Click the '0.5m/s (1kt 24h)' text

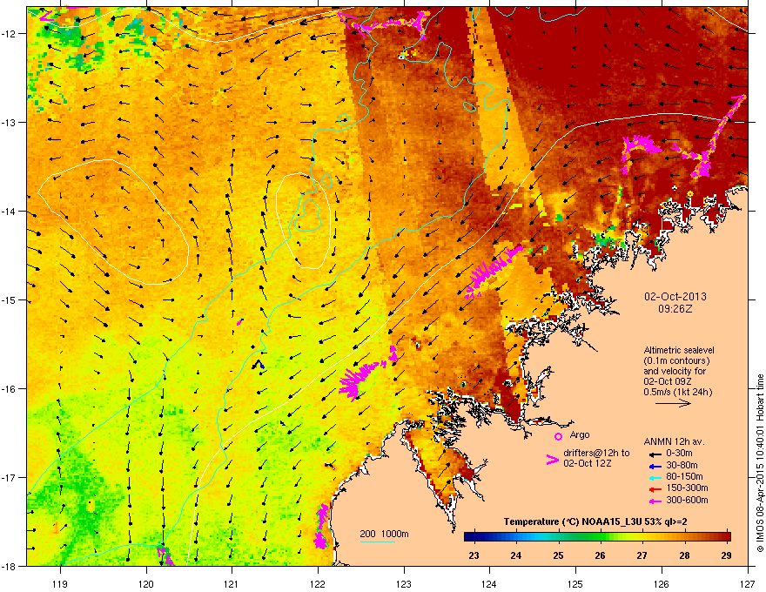pyautogui.click(x=678, y=392)
